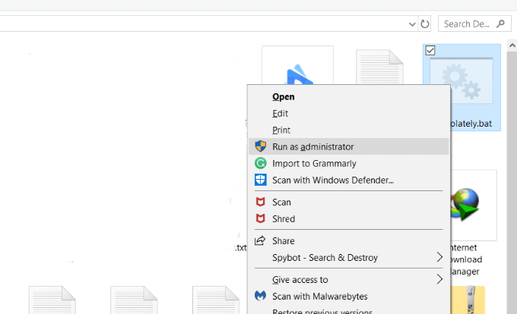Select the text document in the top row
The width and height of the screenshot is (517, 314).
click(x=379, y=67)
